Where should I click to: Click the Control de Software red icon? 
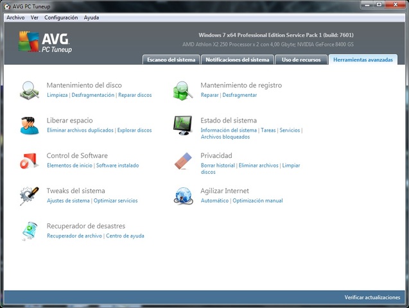[x=29, y=161]
